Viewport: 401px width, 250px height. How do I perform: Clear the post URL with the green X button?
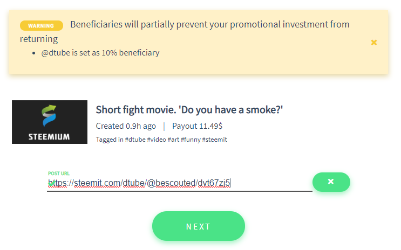coord(331,182)
